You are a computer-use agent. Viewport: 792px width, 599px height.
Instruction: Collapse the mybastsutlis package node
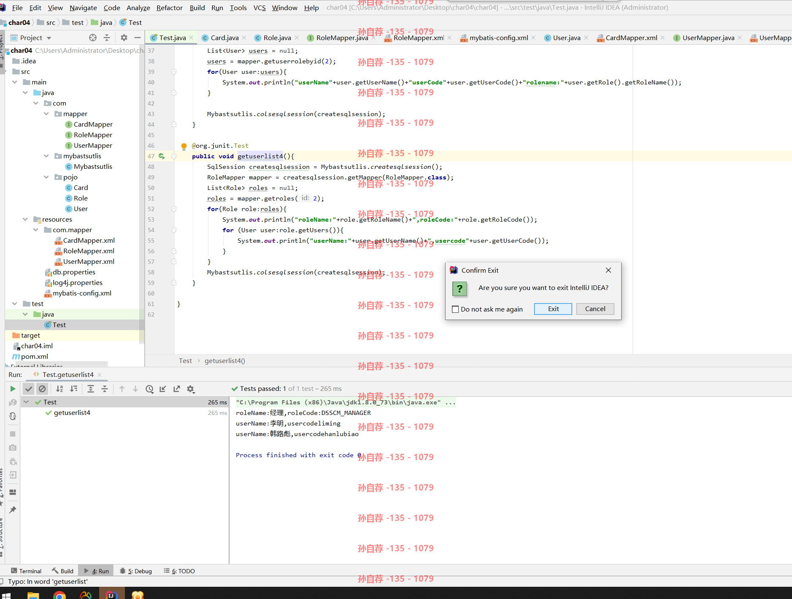click(x=46, y=156)
